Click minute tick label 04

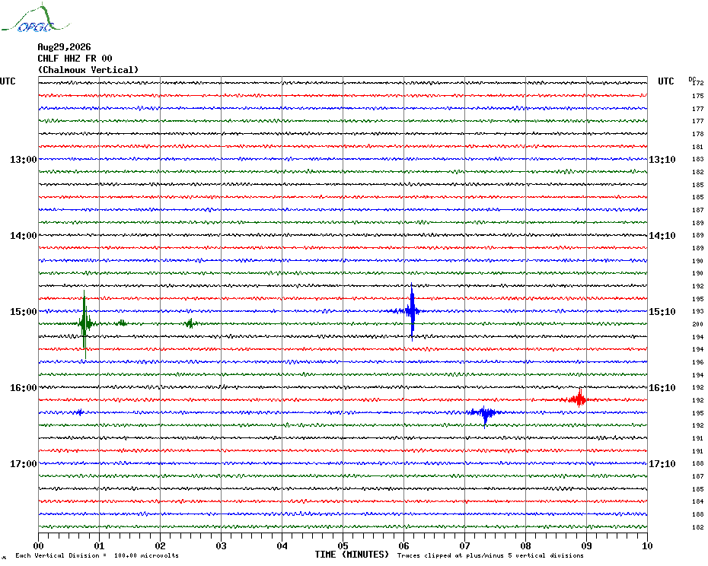pos(282,545)
